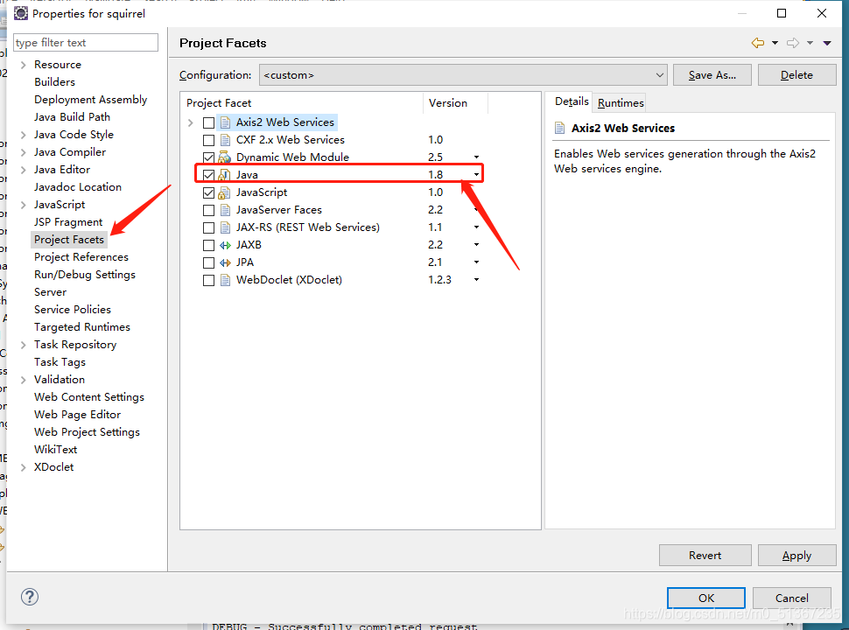The image size is (849, 630).
Task: Click the JAXB facet icon
Action: click(x=225, y=245)
